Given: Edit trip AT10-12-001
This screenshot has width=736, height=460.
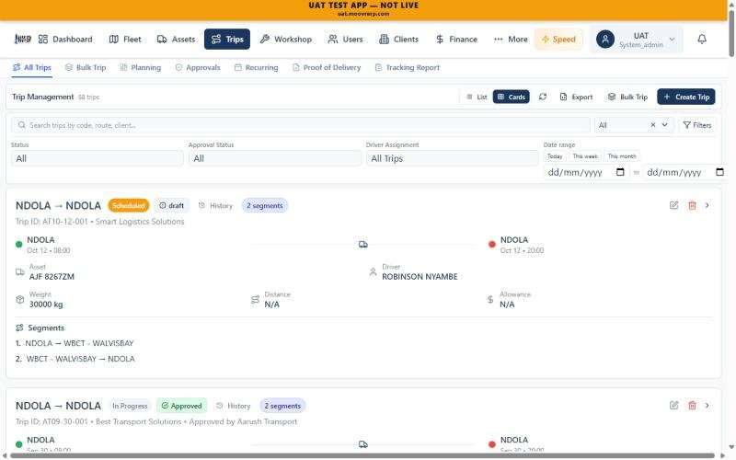Looking at the screenshot, I should pyautogui.click(x=674, y=205).
